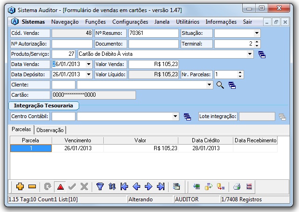Click the database export with red arrow icon

pos(221,186)
